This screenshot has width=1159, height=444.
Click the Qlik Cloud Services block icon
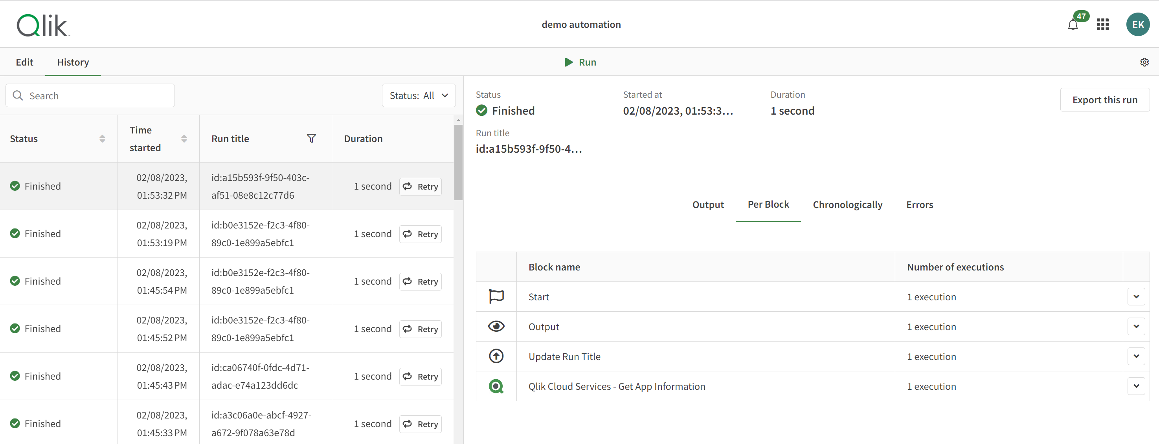coord(496,386)
